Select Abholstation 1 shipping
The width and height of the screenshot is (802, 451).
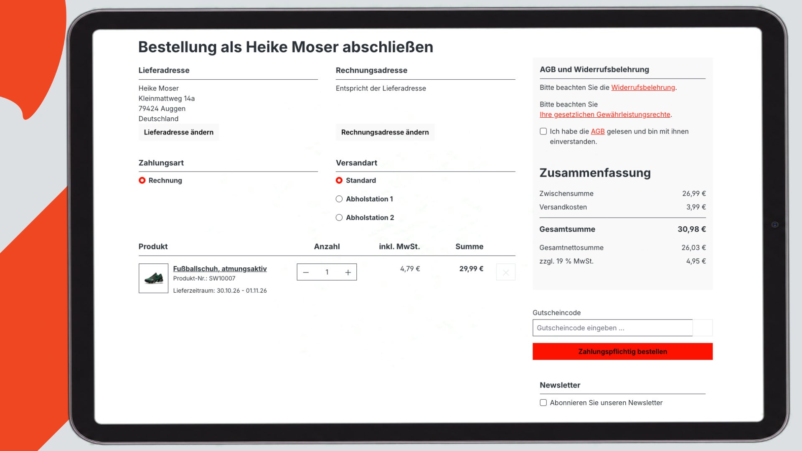(x=339, y=199)
